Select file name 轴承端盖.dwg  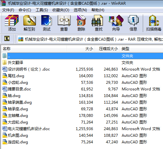(20, 102)
